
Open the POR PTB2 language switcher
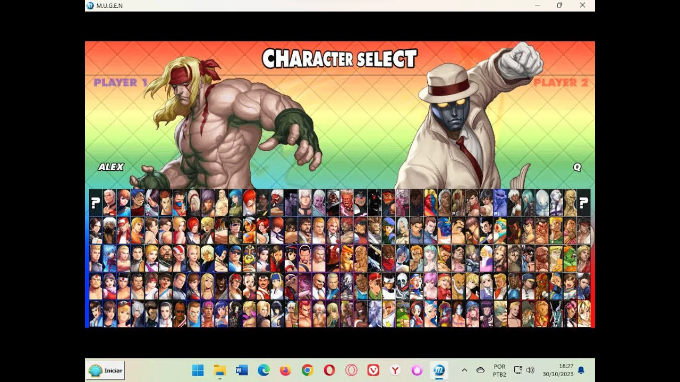click(x=499, y=370)
